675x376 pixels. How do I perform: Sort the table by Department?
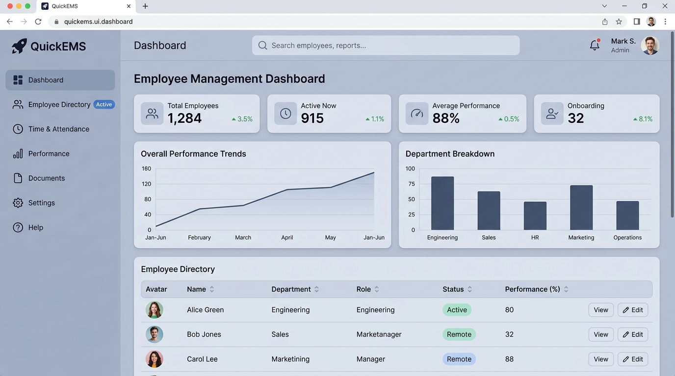316,289
